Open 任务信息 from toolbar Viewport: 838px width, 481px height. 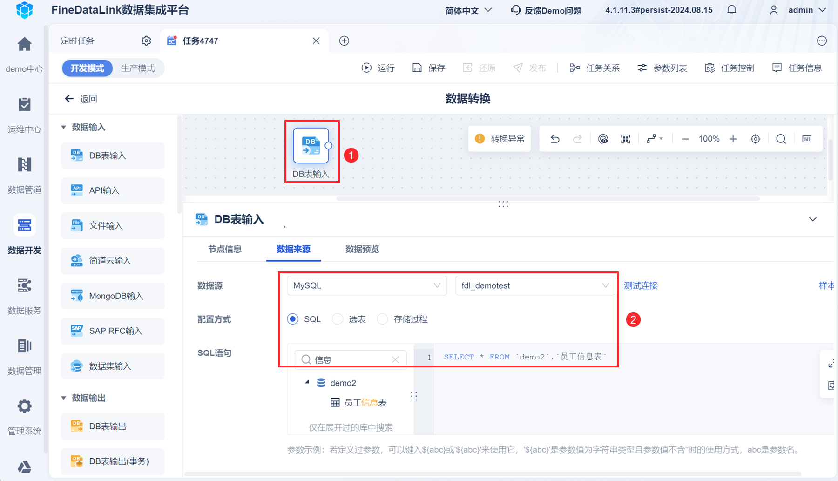point(797,68)
